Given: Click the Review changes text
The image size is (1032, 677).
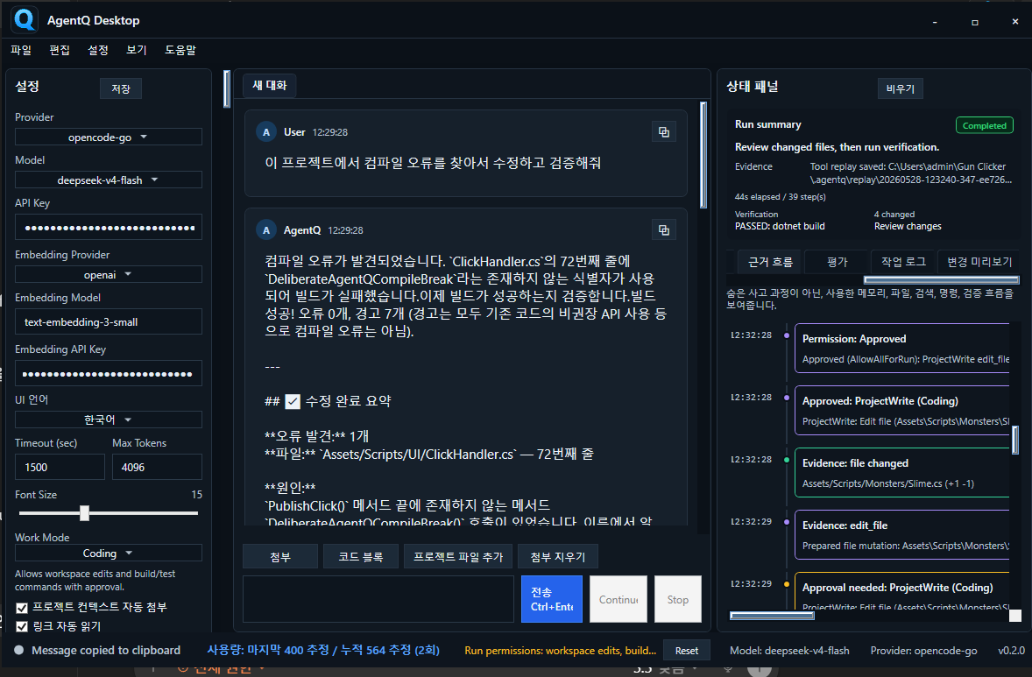Looking at the screenshot, I should 908,226.
